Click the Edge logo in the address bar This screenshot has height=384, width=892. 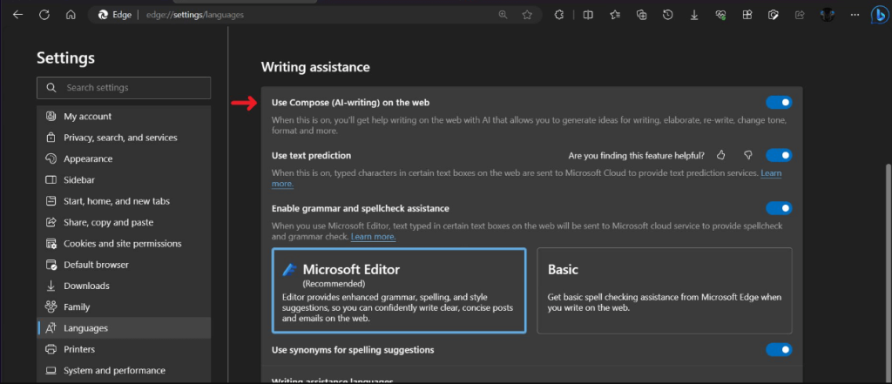coord(104,15)
